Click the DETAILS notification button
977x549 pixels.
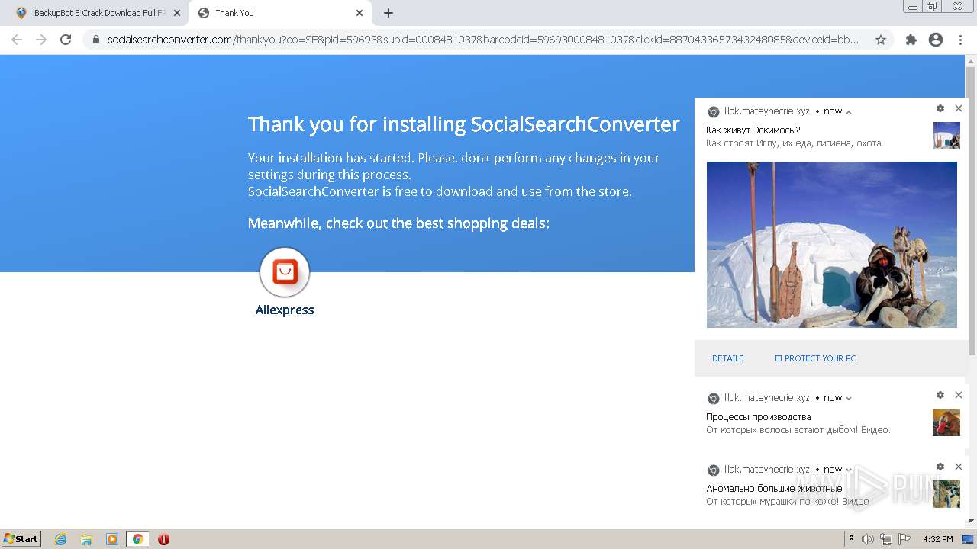[728, 358]
